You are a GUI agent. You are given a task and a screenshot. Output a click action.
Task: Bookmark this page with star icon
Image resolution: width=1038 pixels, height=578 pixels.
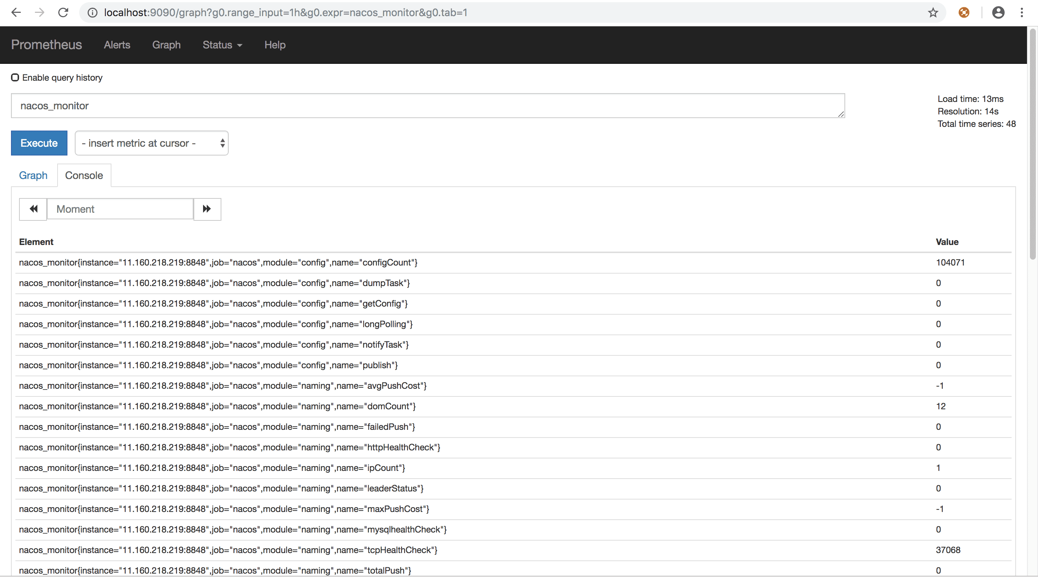click(933, 12)
